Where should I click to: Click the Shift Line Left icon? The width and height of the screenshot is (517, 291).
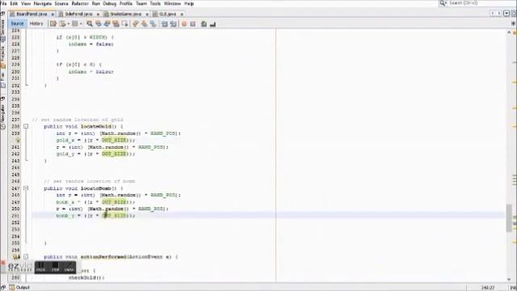point(164,23)
